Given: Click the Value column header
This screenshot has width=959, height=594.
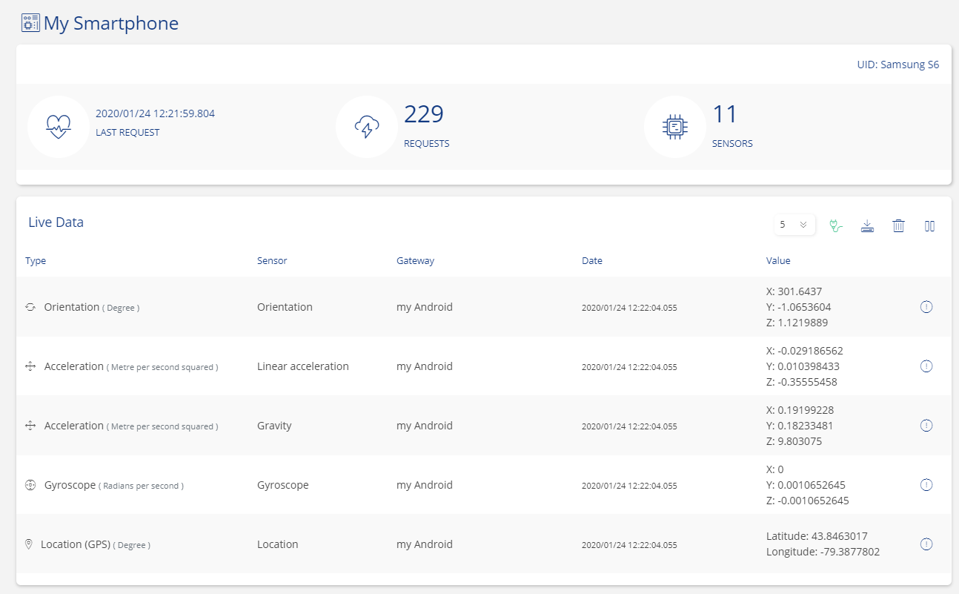Looking at the screenshot, I should click(x=778, y=261).
